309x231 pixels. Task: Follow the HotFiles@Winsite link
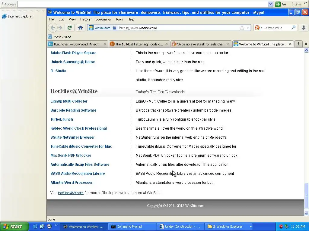click(x=71, y=193)
